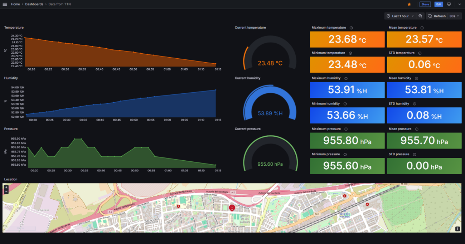465x244 pixels.
Task: Click the Location panel title
Action: tap(11, 179)
